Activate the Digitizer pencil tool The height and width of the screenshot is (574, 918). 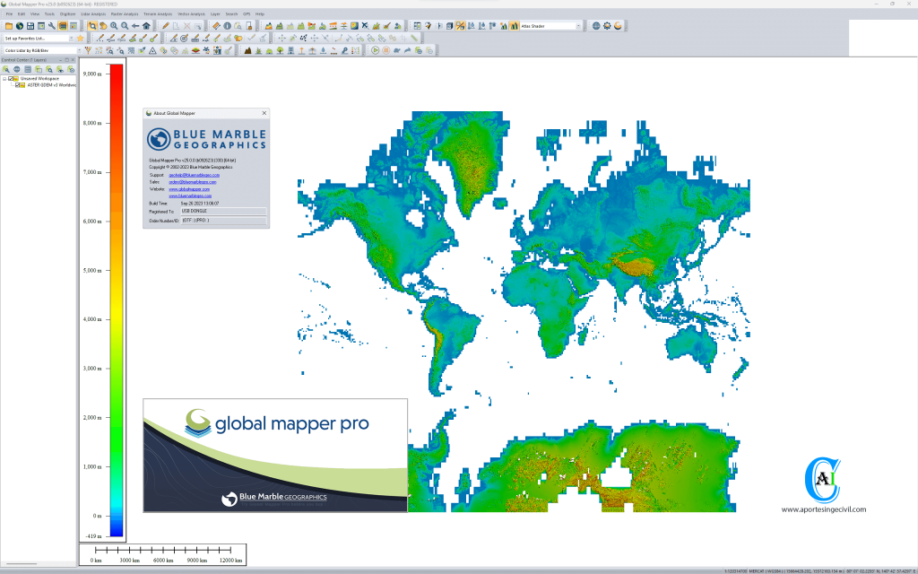(x=165, y=26)
